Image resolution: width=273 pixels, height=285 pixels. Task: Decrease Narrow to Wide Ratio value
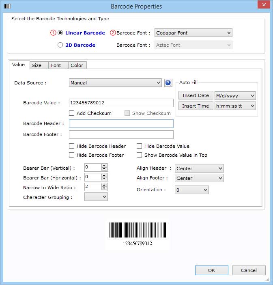point(104,188)
